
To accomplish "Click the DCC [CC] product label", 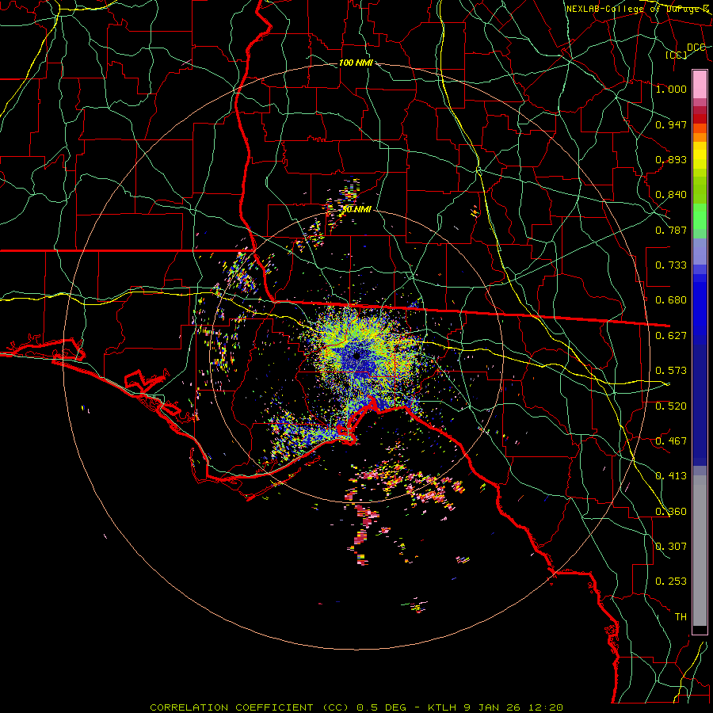I will click(x=684, y=51).
